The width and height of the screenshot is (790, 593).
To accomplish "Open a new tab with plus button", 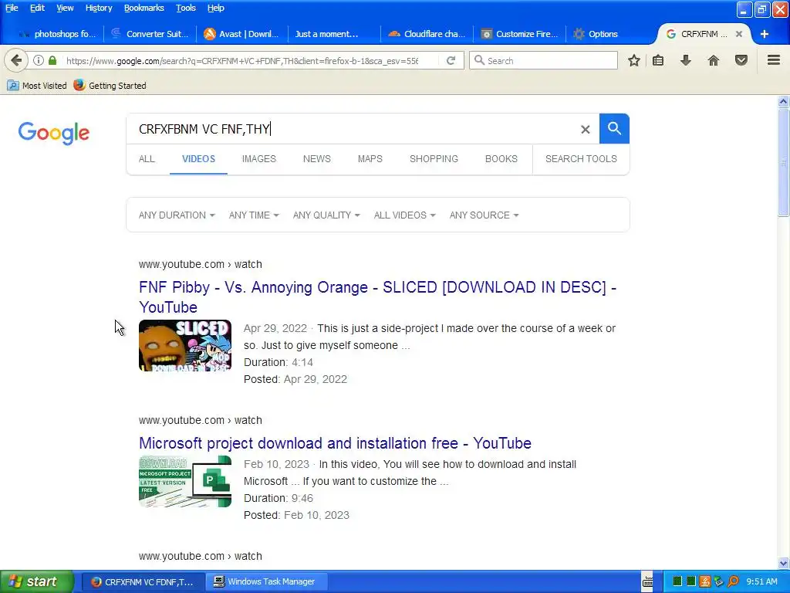I will pos(765,34).
